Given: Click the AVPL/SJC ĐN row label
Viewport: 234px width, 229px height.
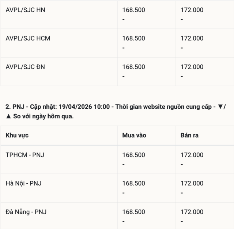Looking at the screenshot, I should tap(26, 67).
